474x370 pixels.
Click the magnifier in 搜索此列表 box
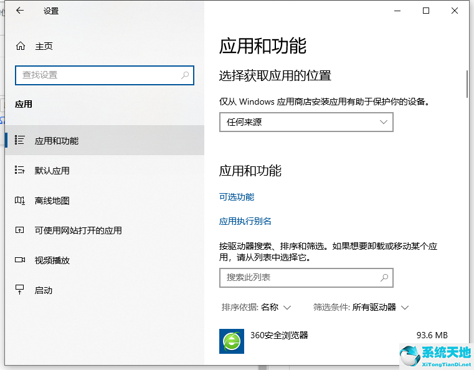coord(384,278)
